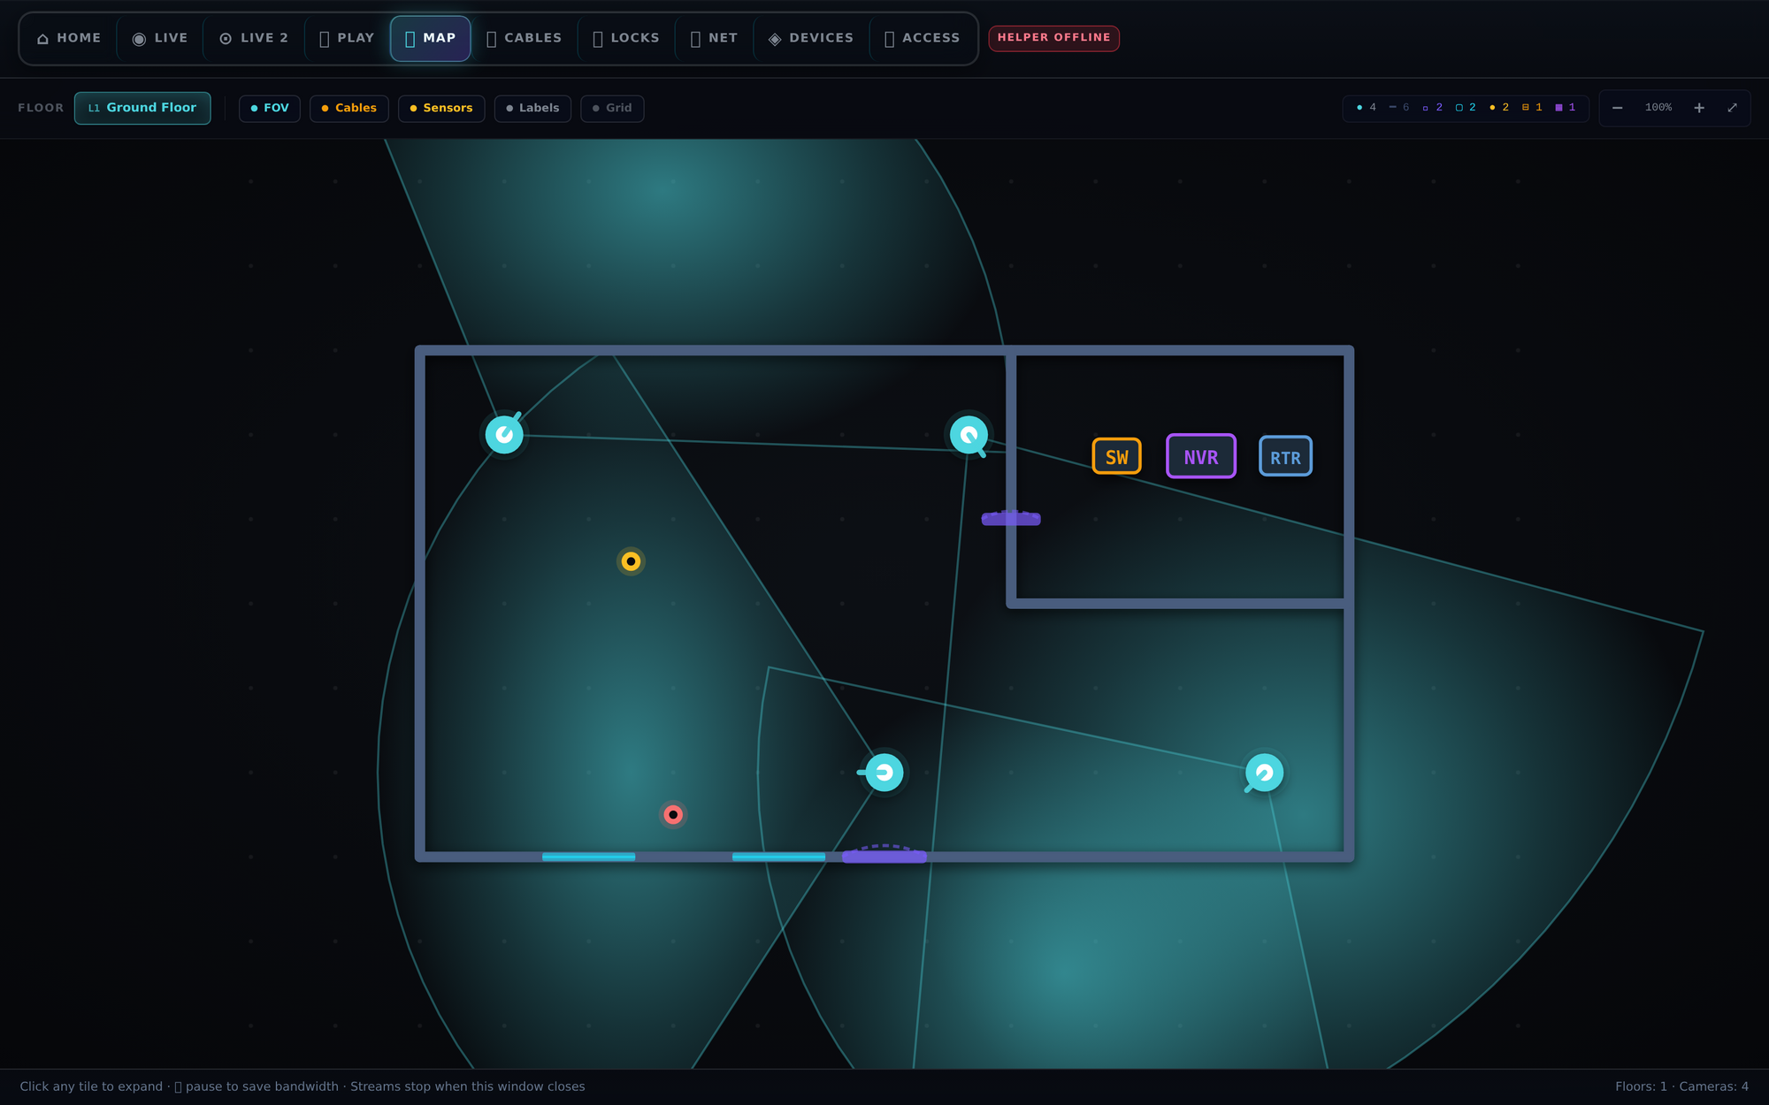
Task: Open the PLAY tab
Action: tap(347, 38)
